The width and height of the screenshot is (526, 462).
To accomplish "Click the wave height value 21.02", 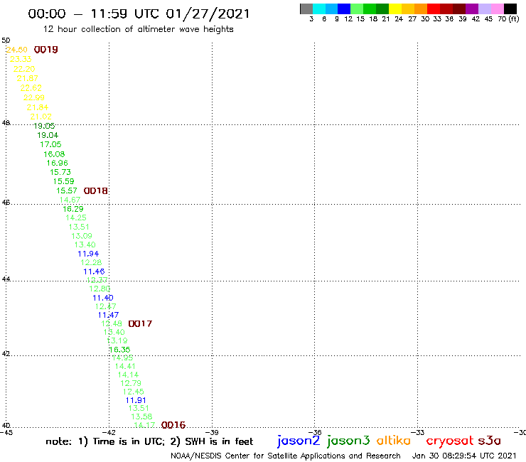I will point(41,117).
